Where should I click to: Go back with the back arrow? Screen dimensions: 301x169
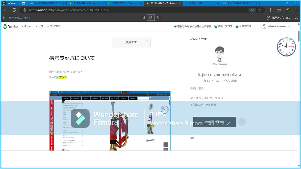click(6, 10)
